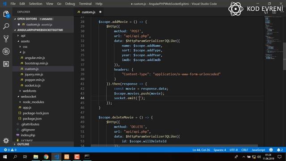Open the Search view in activity bar
The height and width of the screenshot is (161, 286).
click(6, 26)
